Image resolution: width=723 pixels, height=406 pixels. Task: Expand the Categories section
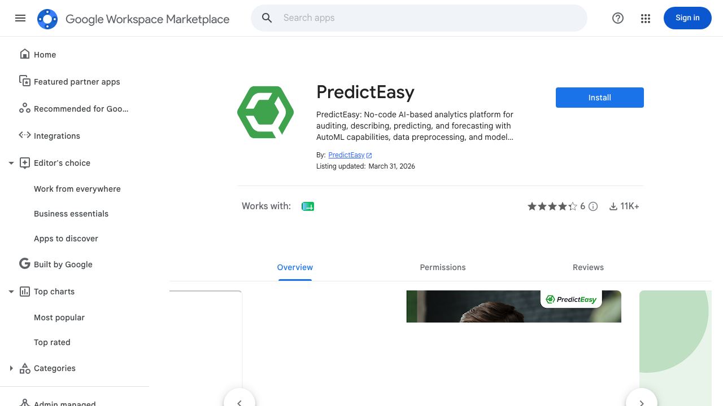(11, 368)
